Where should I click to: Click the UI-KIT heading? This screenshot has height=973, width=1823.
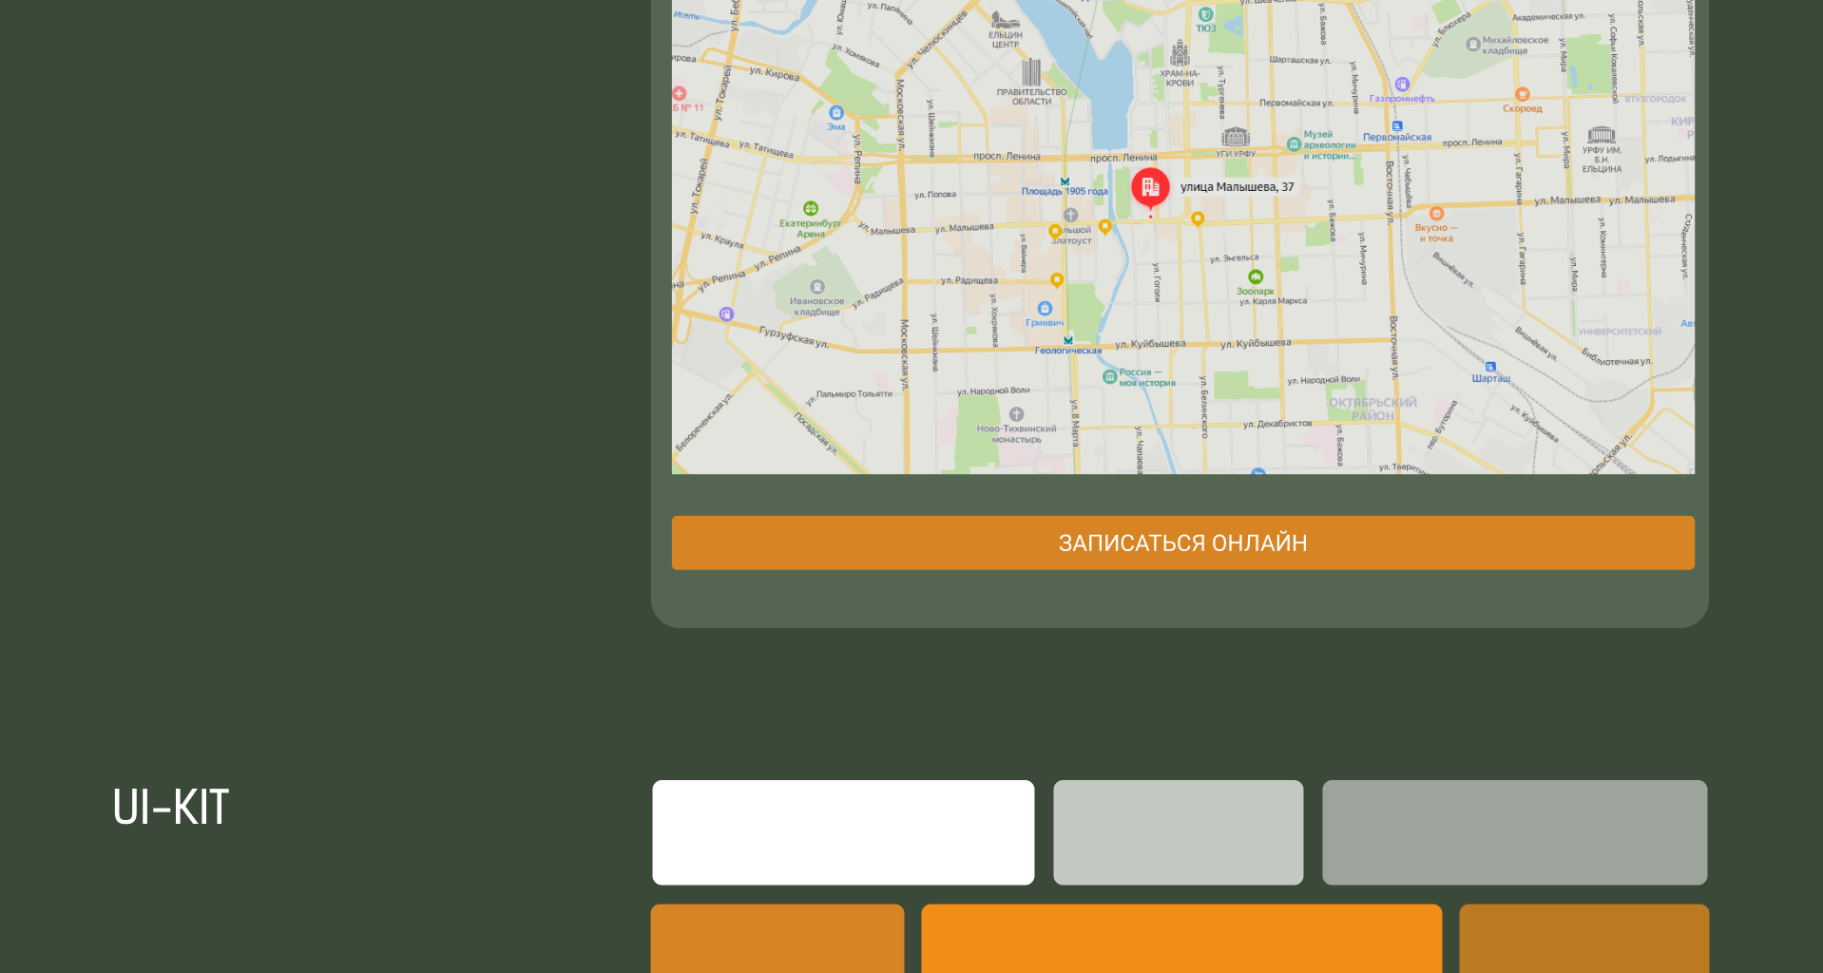click(171, 808)
